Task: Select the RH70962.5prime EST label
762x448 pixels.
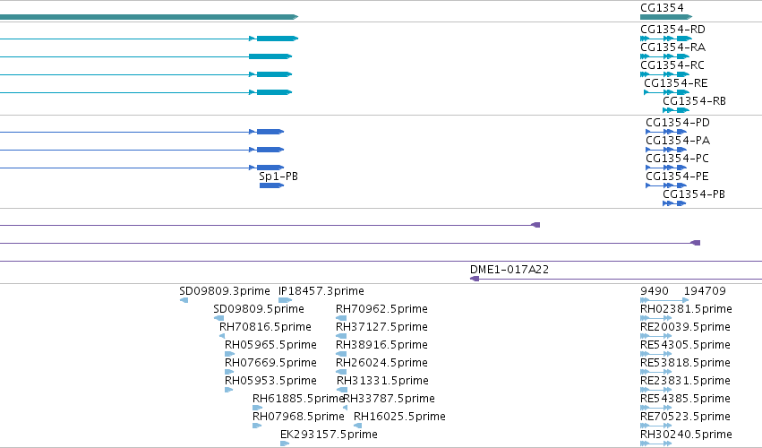Action: click(x=381, y=309)
